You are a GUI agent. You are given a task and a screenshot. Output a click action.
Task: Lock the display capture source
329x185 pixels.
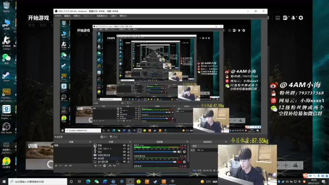pos(128,162)
